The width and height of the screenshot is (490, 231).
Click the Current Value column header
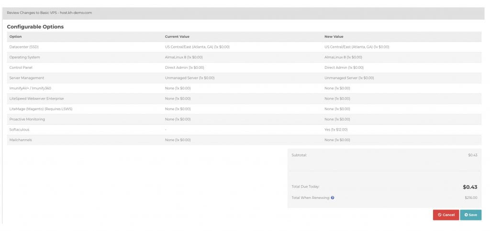point(177,36)
